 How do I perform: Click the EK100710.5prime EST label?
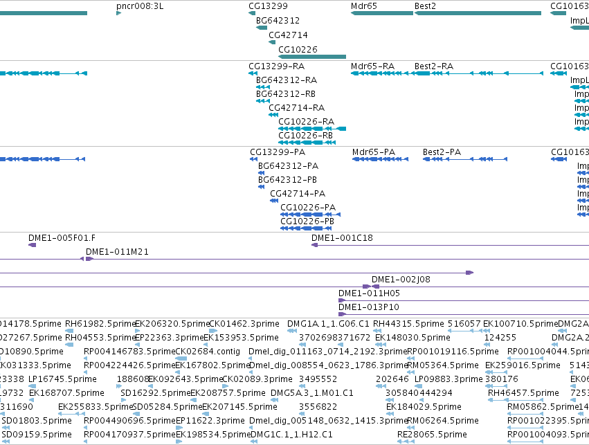[x=520, y=324]
